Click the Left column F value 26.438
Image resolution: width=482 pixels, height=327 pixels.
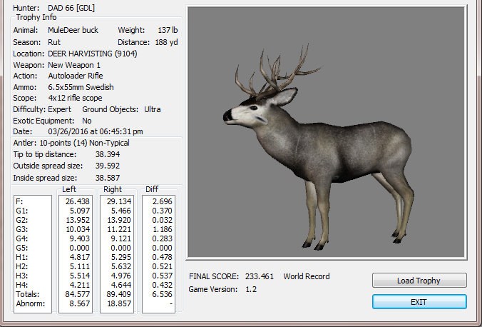pyautogui.click(x=78, y=201)
